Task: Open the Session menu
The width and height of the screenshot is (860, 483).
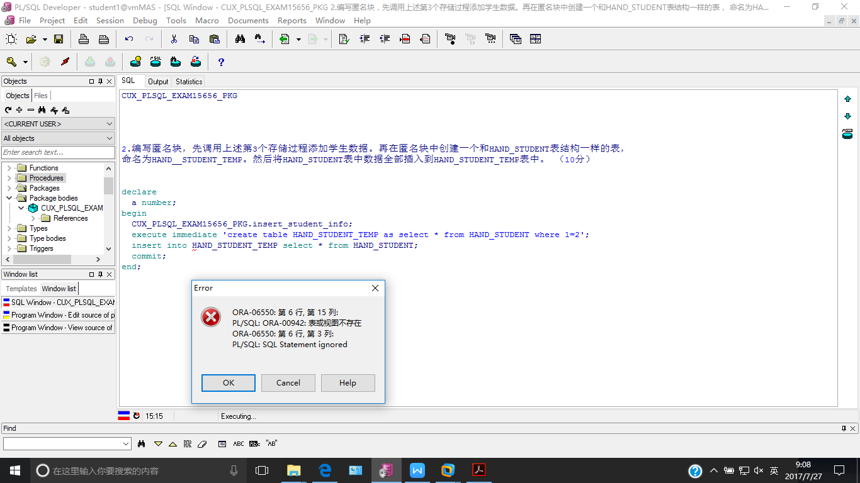Action: 110,20
